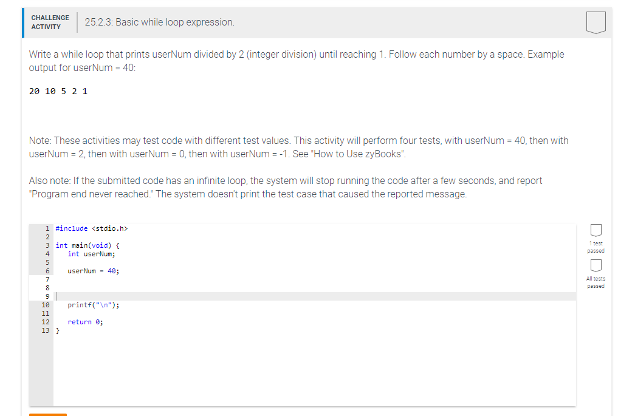Click the '1 test passed' checkmark badge

click(596, 230)
